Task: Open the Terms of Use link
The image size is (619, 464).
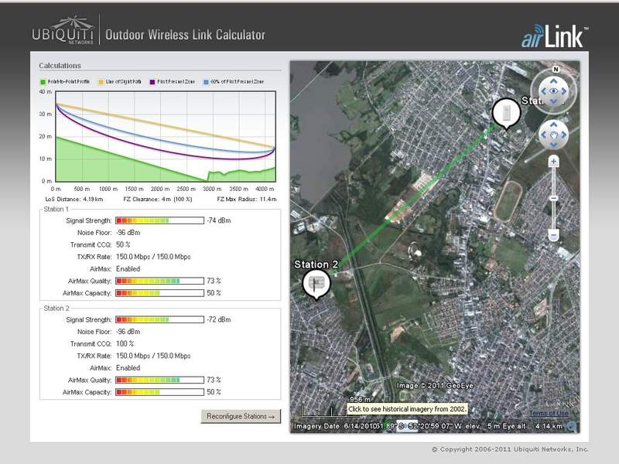Action: [x=549, y=413]
